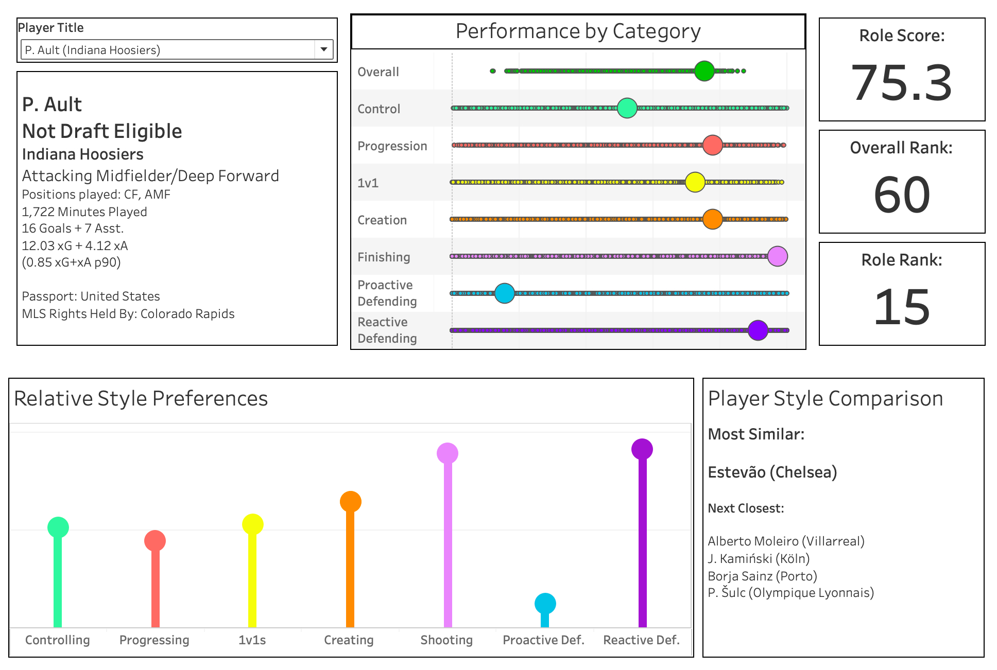Select the yellow 1v1s lollipop circle
997x670 pixels.
pyautogui.click(x=252, y=524)
